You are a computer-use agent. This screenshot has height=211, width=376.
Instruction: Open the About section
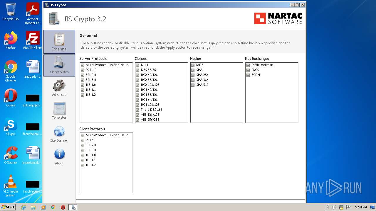[59, 156]
